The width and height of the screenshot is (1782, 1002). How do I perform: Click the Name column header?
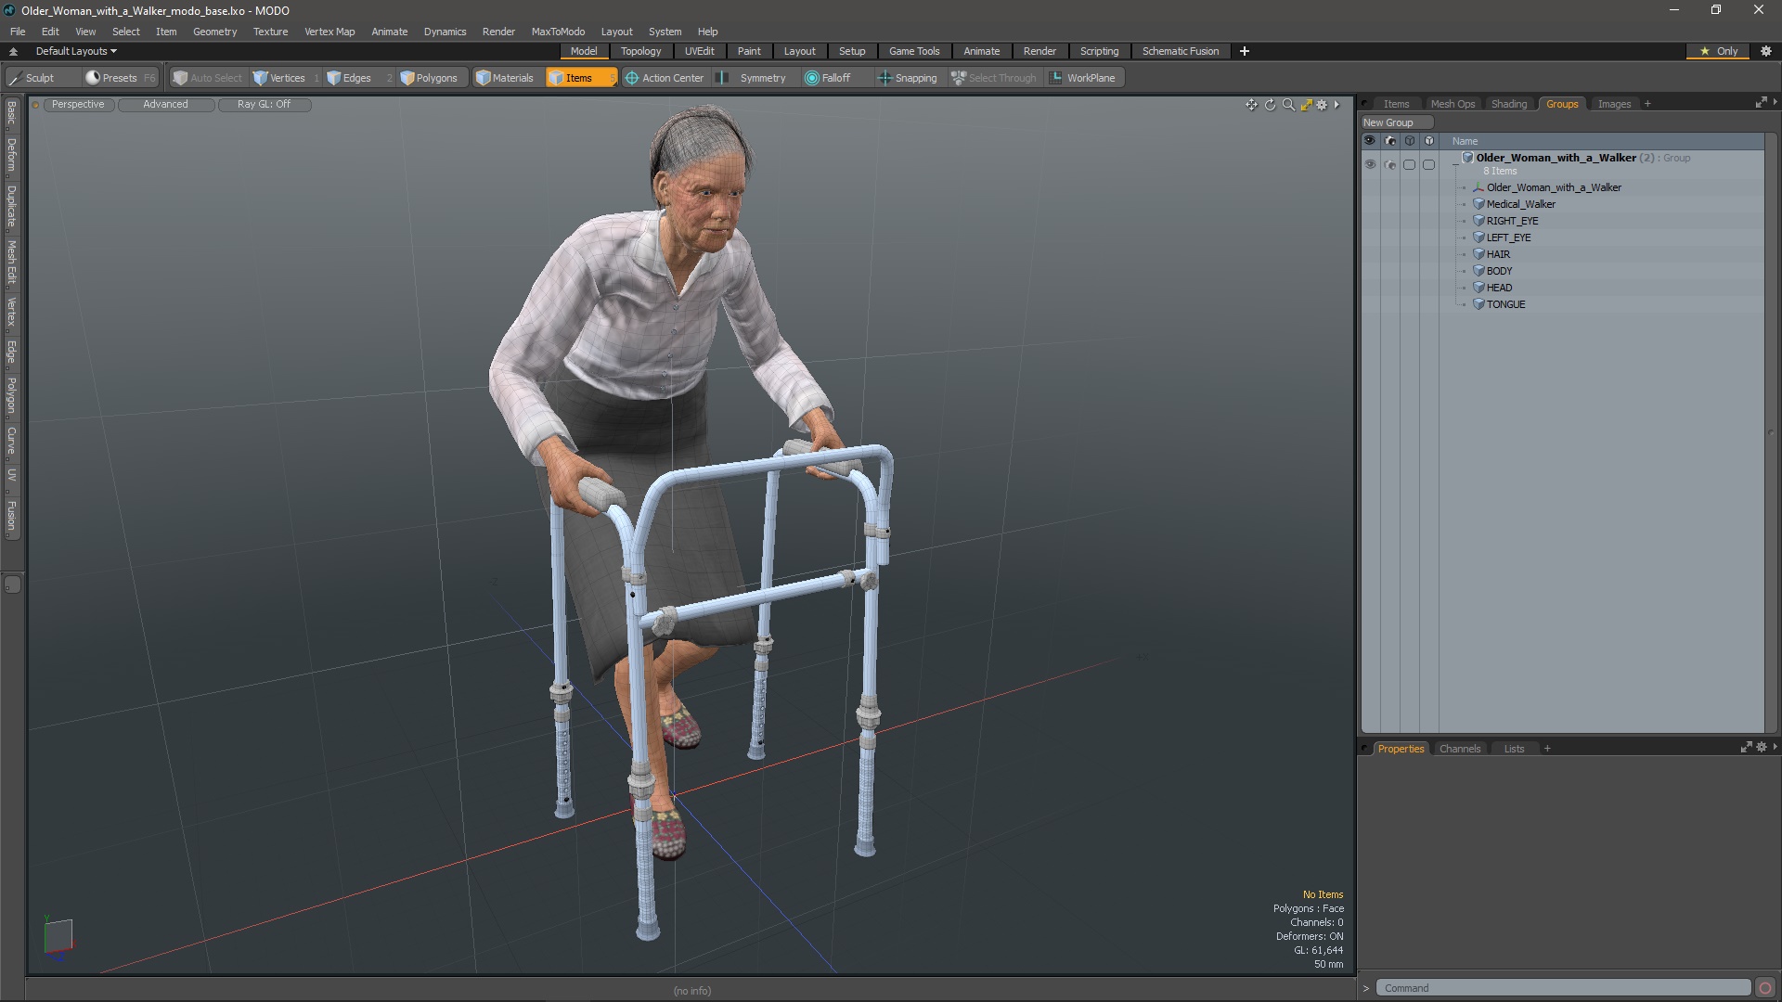coord(1465,141)
